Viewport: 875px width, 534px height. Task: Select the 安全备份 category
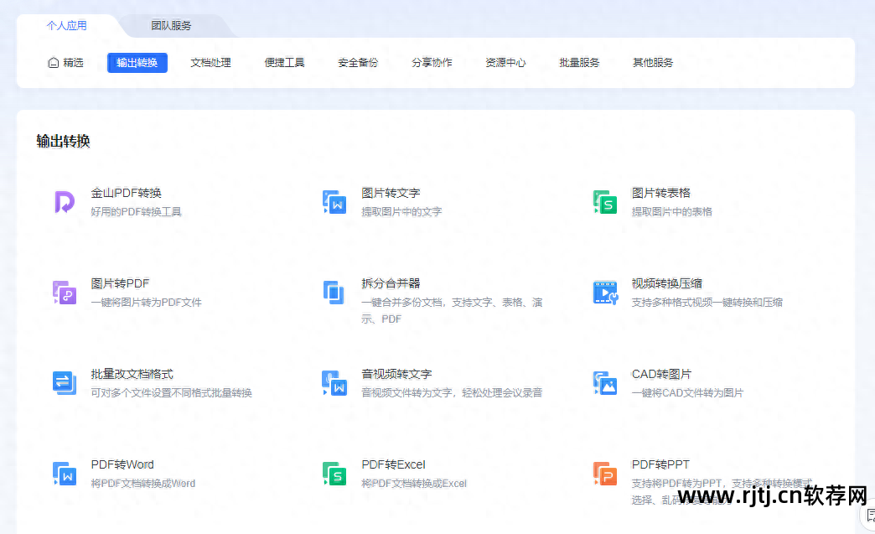358,62
